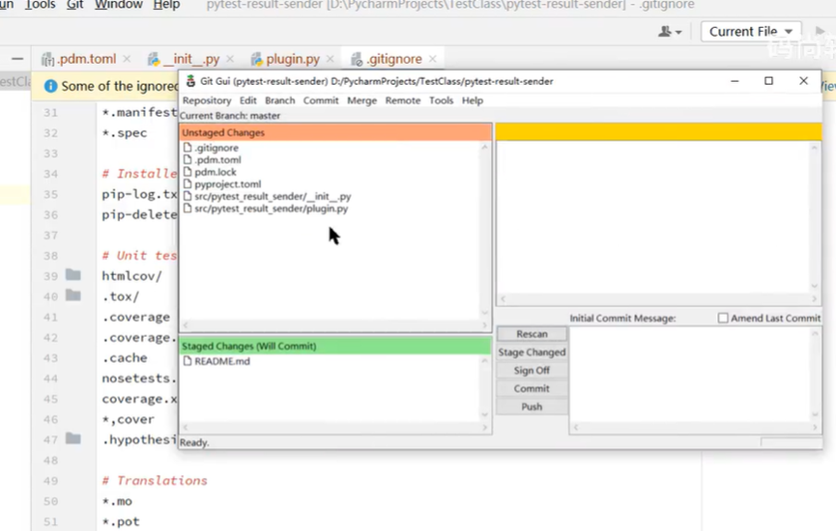This screenshot has width=836, height=531.
Task: Select src/pytest_result_sender/plugin.py in the unstaged list
Action: pos(271,209)
